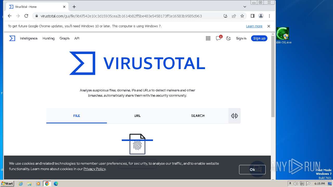Viewport: 333px width, 187px height.
Task: Open API menu item
Action: click(x=77, y=38)
